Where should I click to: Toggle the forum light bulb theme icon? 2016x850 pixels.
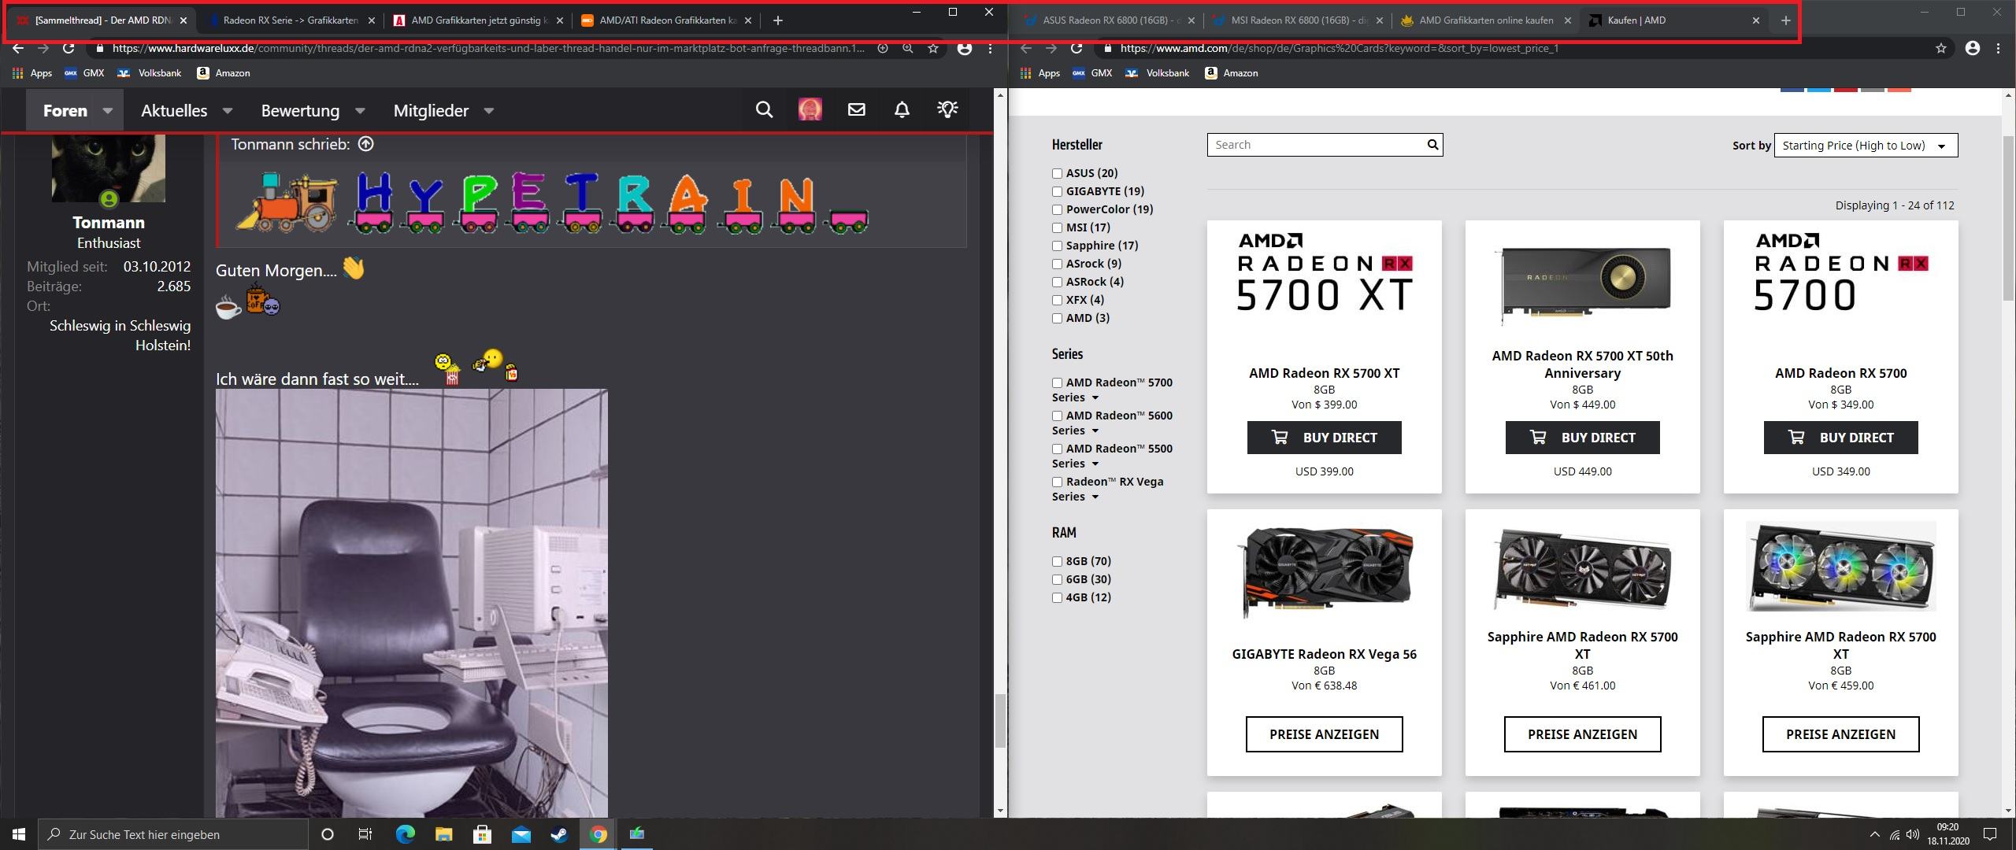tap(947, 109)
